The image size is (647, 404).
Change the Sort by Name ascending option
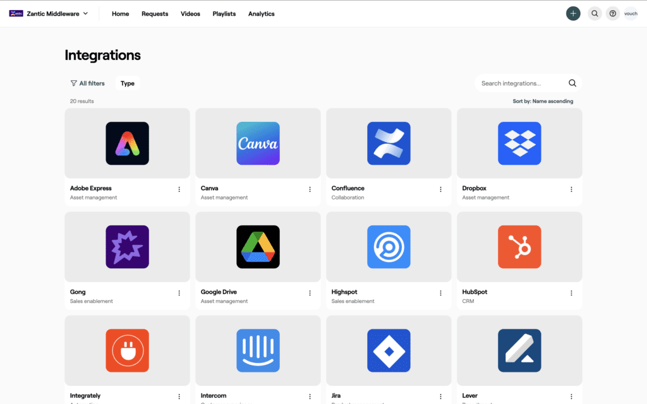(x=543, y=101)
